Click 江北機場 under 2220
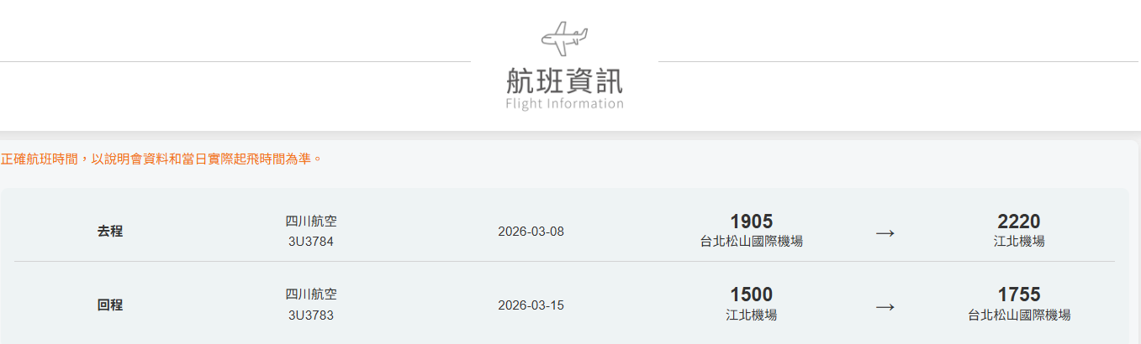Screen dimensions: 1141x344 point(1019,242)
